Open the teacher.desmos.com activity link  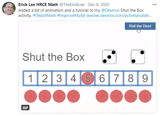[119, 16]
